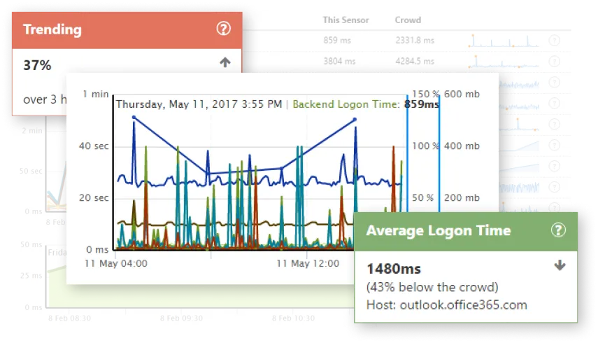Click the 20 sec axis label
Image resolution: width=598 pixels, height=343 pixels.
pos(94,197)
